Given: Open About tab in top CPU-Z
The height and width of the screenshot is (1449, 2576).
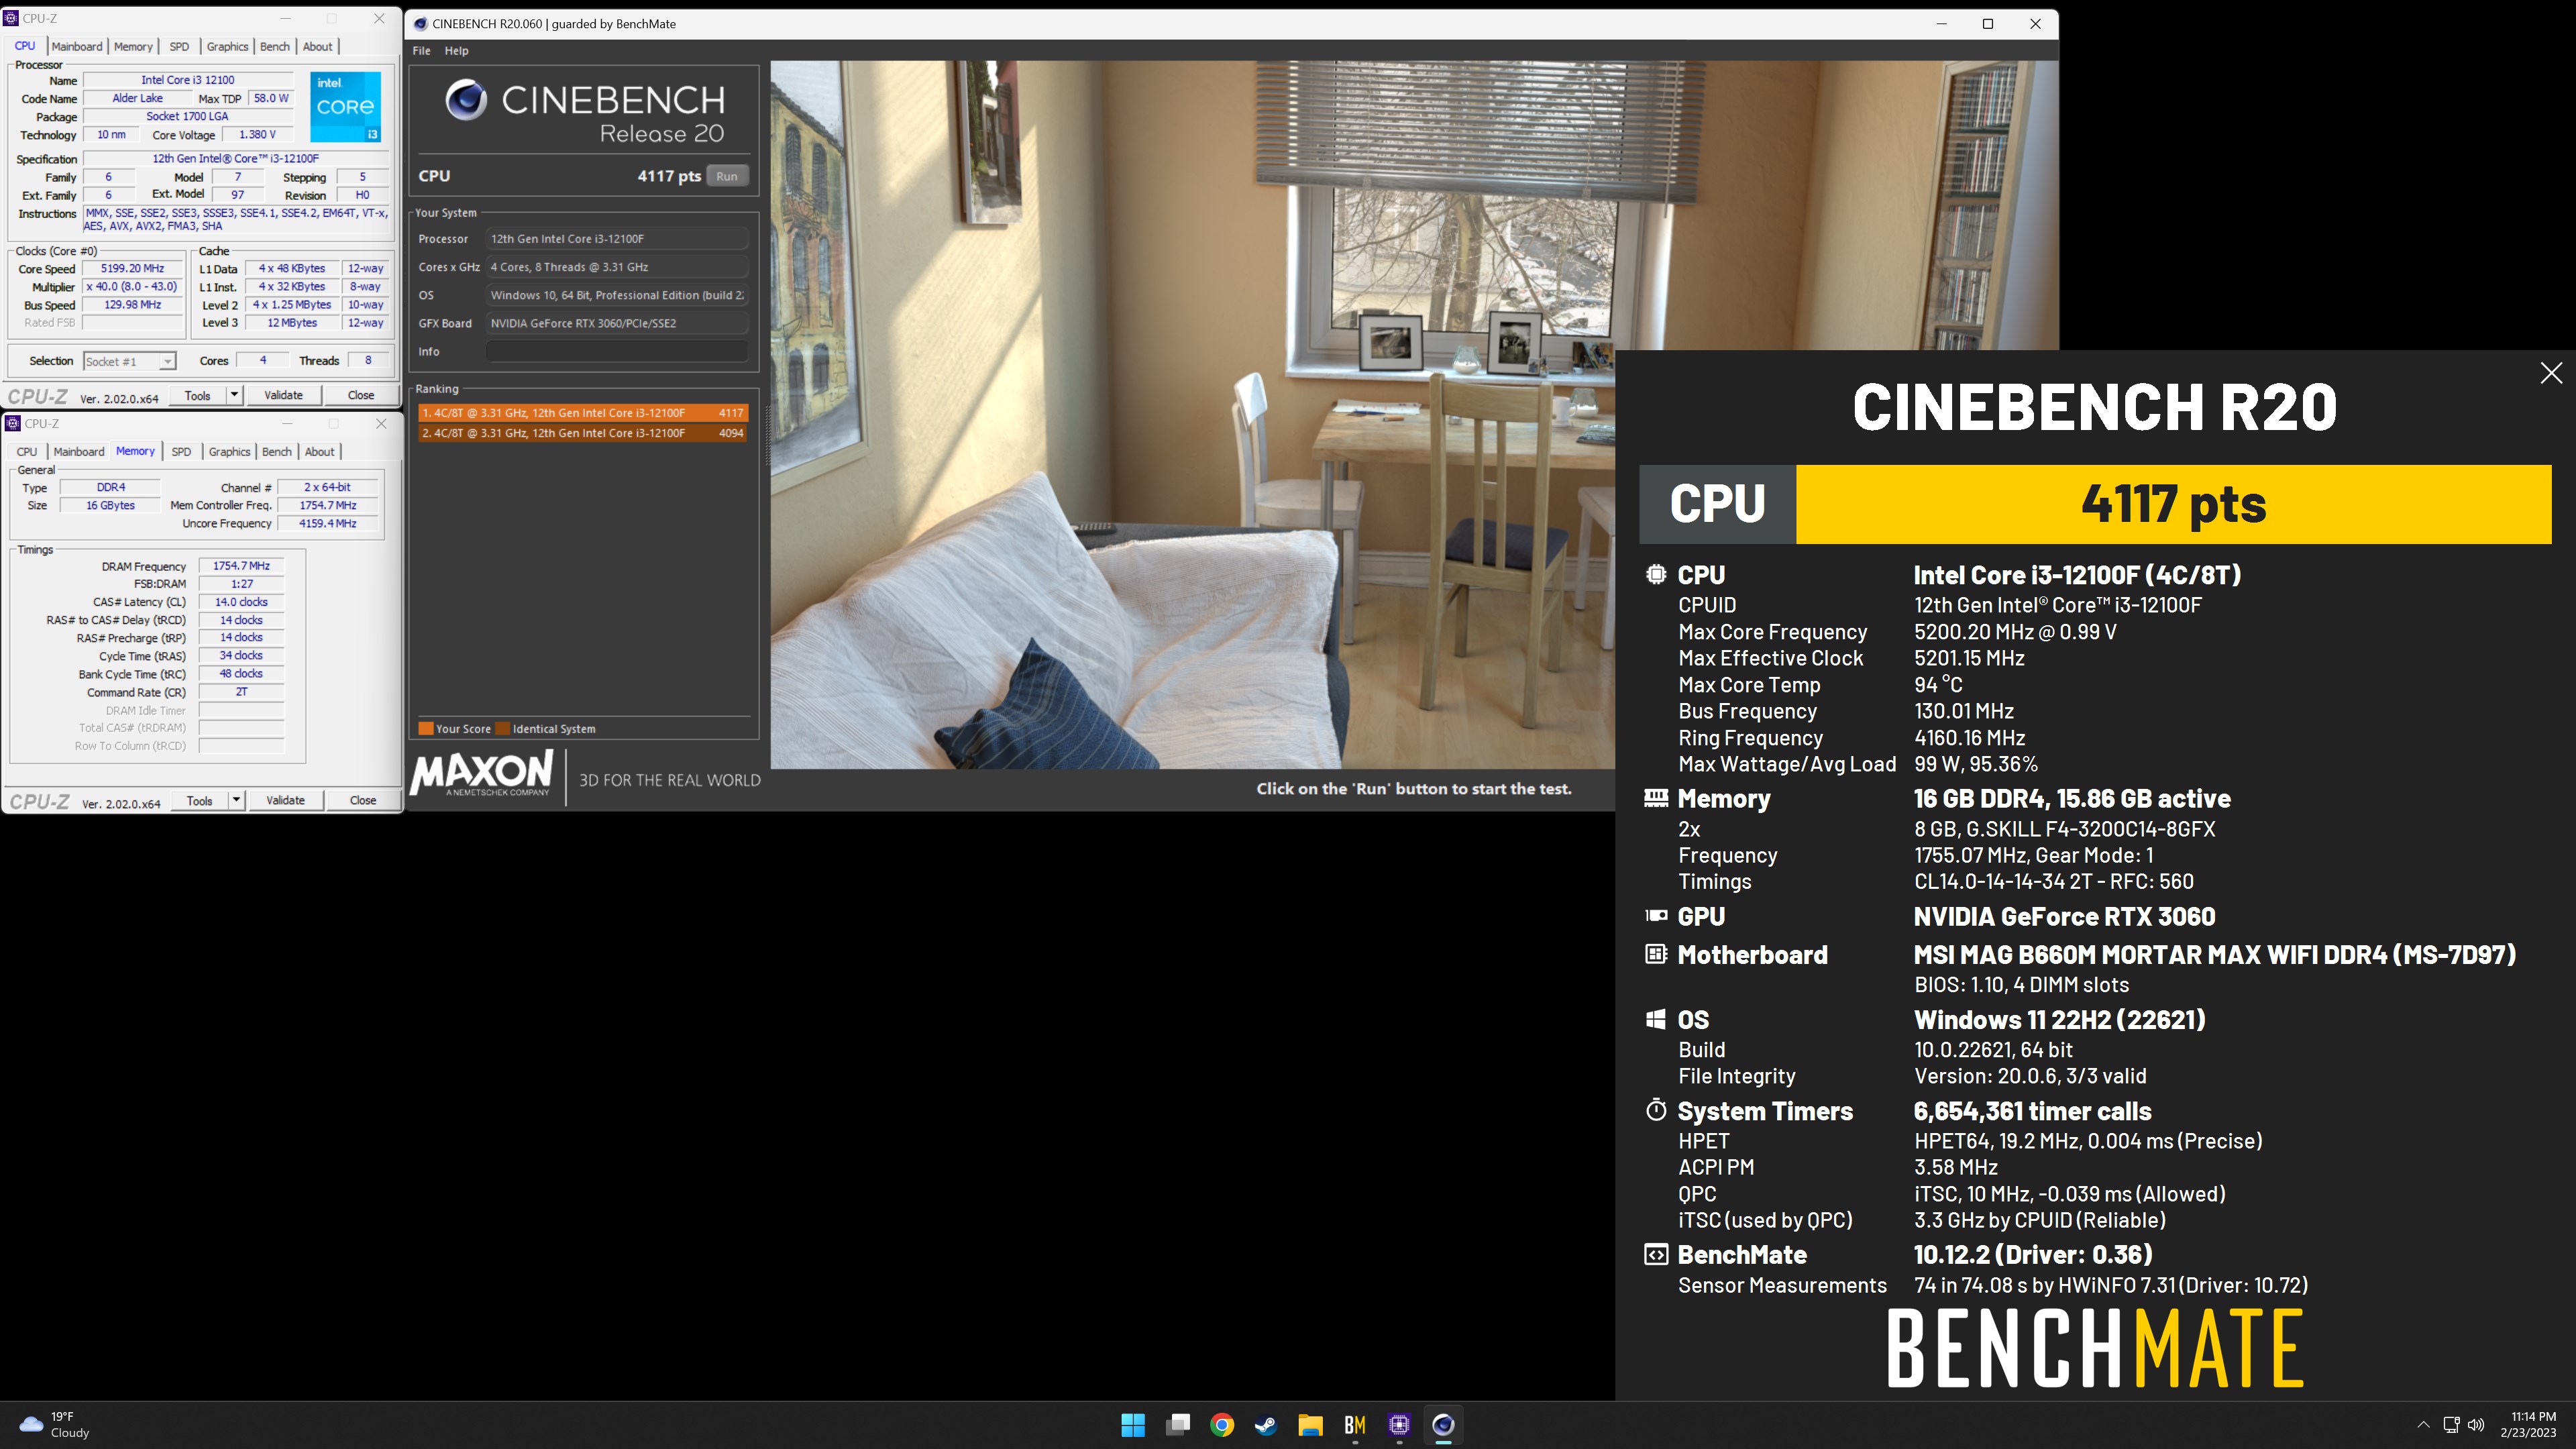Looking at the screenshot, I should (x=318, y=46).
